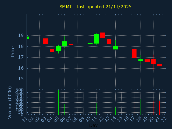Click the Price y-axis label
Screen dimensions: 172x129
click(x=13, y=51)
